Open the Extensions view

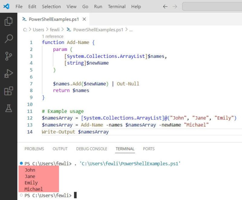[x=9, y=92]
